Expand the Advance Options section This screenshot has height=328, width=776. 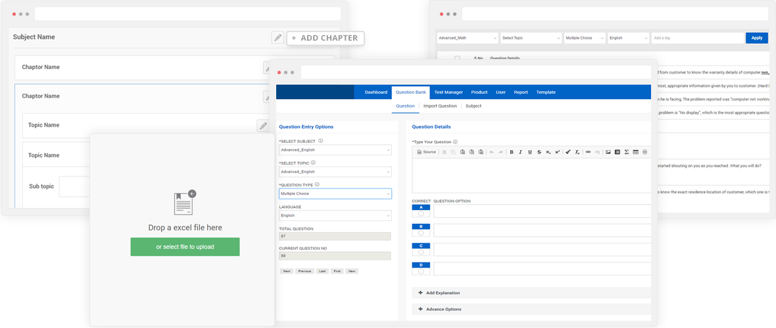coord(531,309)
